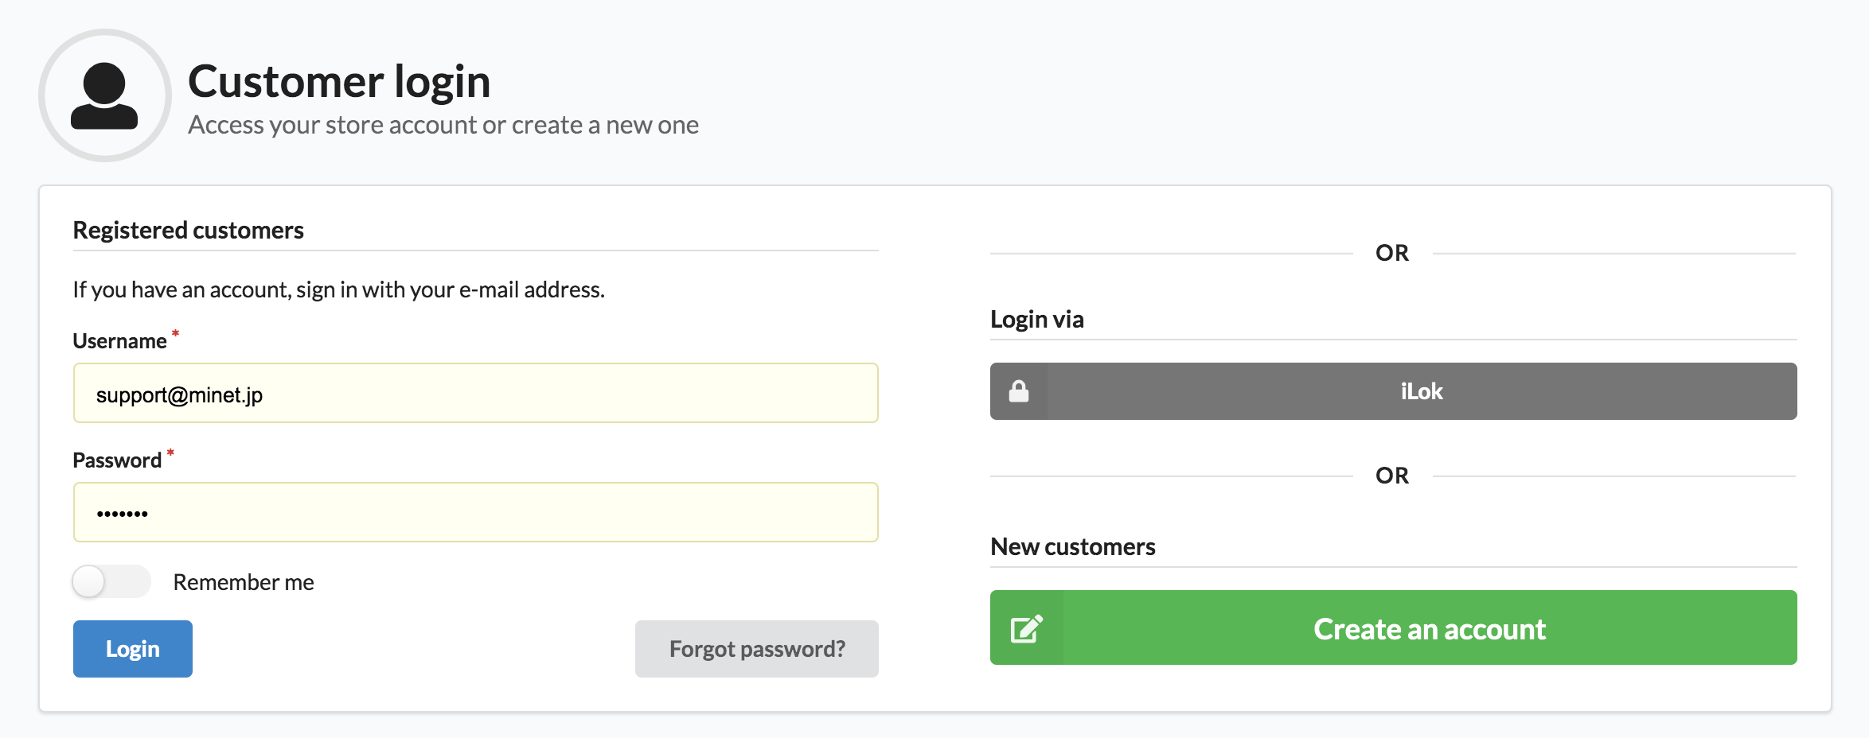Log in via the iLok button
The width and height of the screenshot is (1869, 738).
tap(1421, 391)
